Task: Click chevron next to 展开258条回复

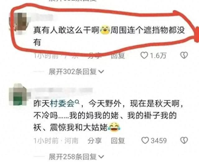Action: coord(101,157)
